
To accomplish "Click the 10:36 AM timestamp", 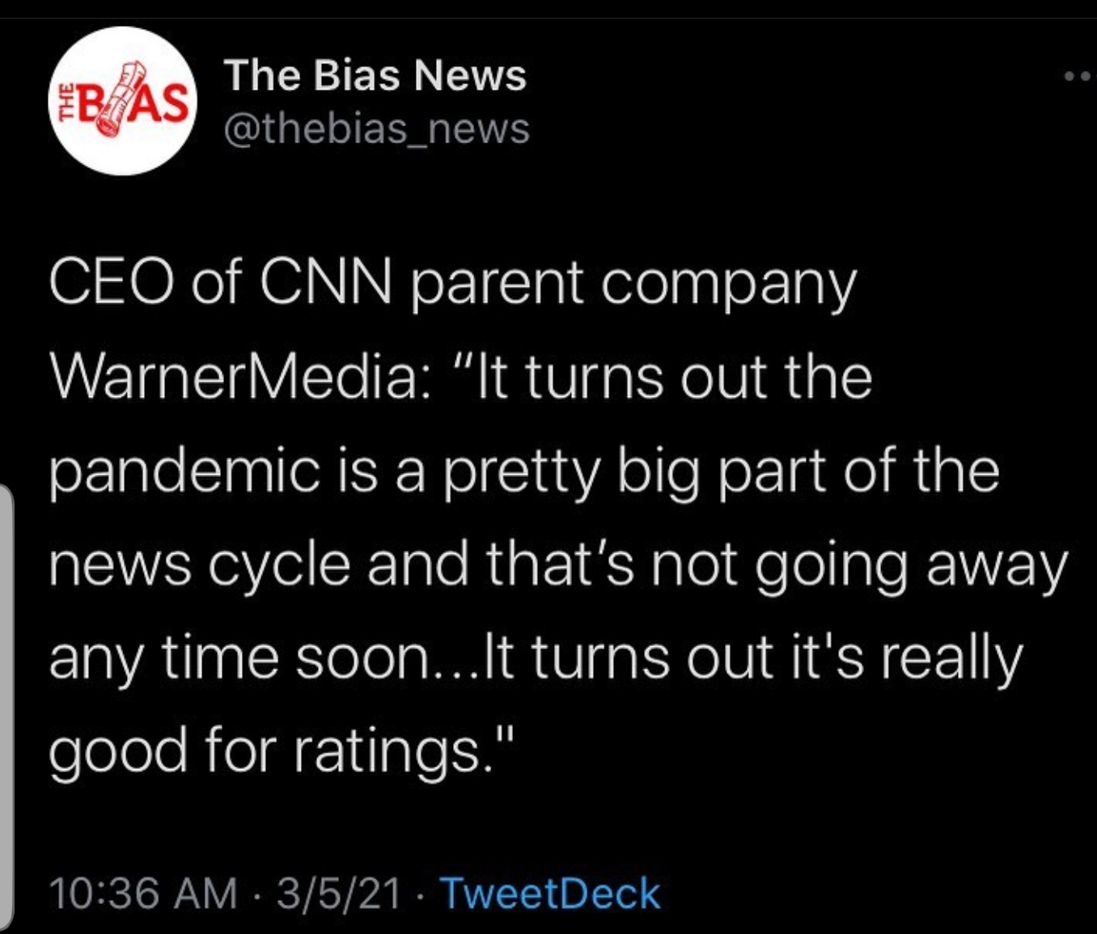I will 143,894.
